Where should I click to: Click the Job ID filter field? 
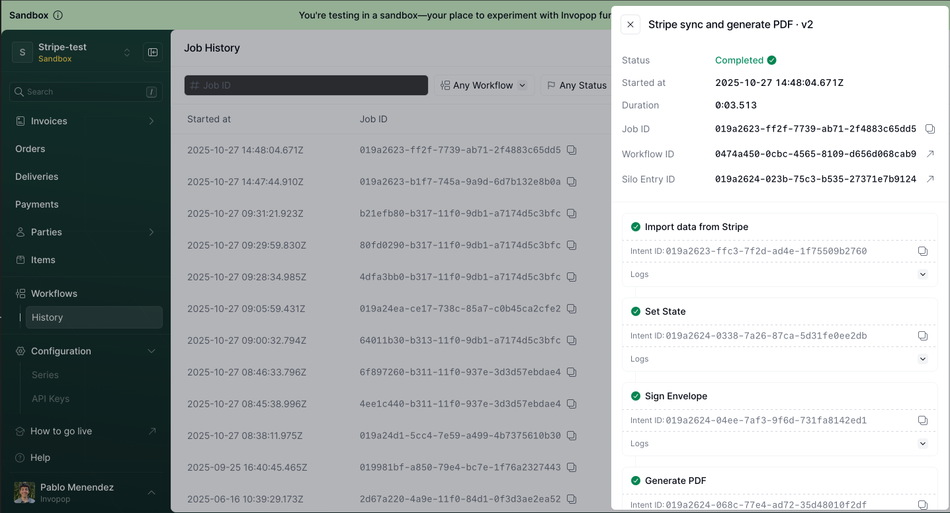[306, 85]
